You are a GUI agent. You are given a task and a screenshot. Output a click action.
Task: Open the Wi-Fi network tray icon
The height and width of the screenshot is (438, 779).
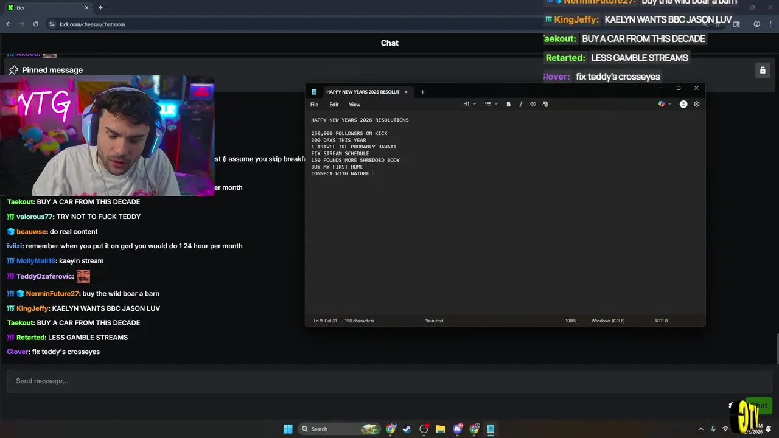725,429
